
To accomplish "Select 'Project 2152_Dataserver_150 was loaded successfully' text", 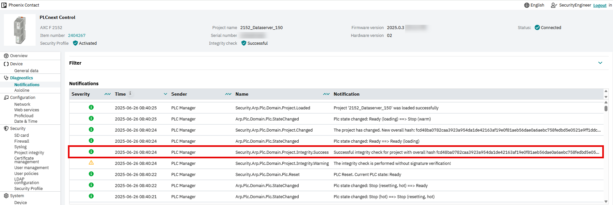I will 386,108.
